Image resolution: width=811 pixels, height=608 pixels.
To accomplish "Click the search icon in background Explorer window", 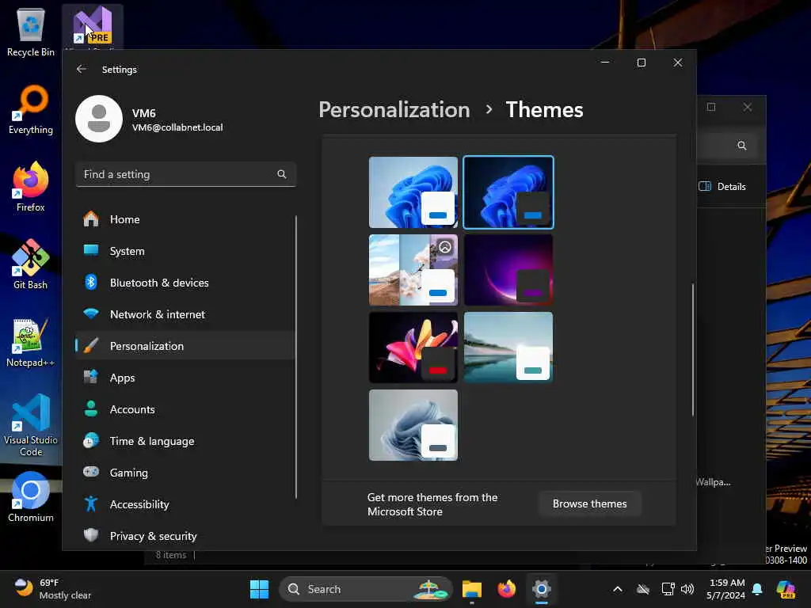I will [741, 146].
